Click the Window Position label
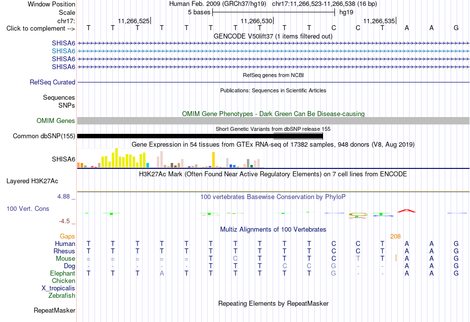Image resolution: width=470 pixels, height=322 pixels. coord(51,4)
